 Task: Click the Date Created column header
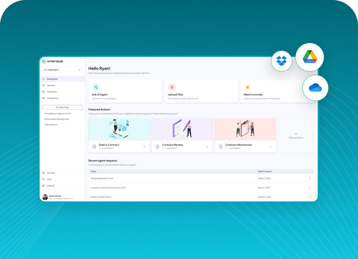(x=265, y=171)
